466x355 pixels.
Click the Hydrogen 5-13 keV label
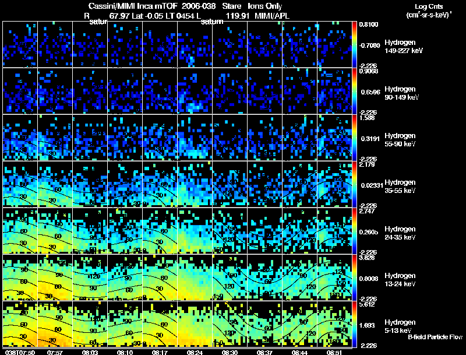tap(400, 326)
